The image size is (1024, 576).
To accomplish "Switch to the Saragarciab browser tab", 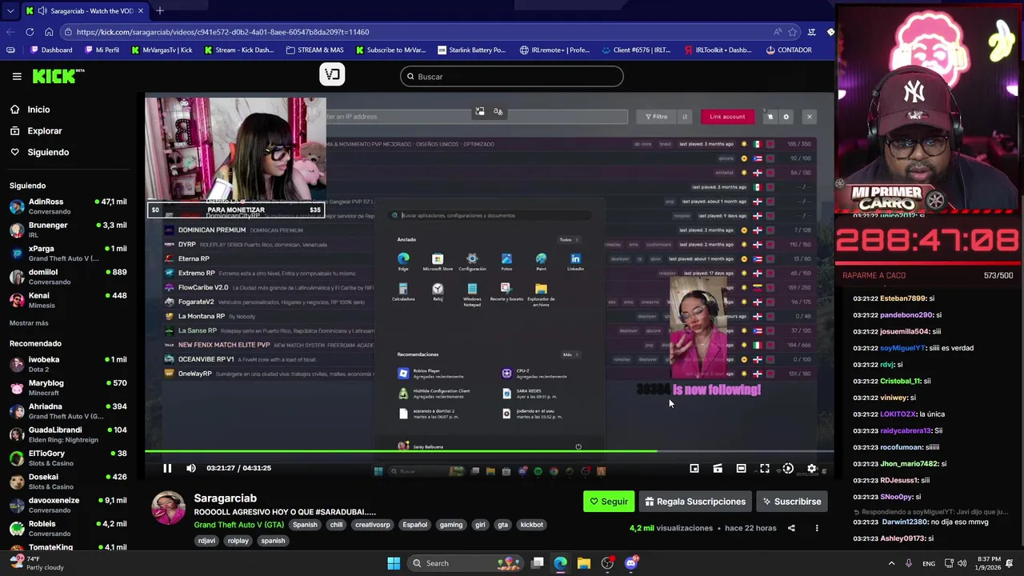I will point(84,10).
